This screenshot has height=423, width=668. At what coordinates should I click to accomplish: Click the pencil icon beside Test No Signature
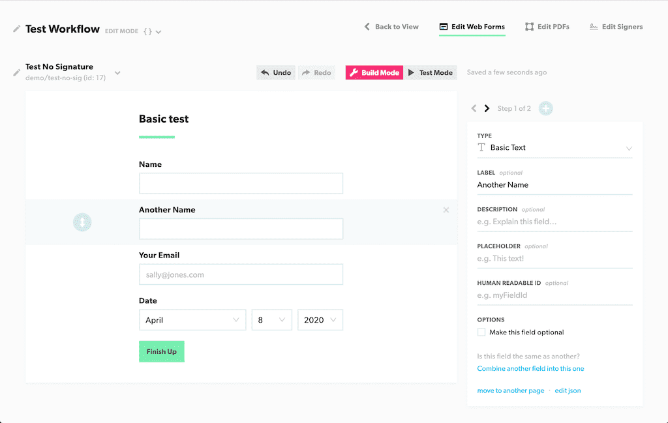click(x=16, y=73)
